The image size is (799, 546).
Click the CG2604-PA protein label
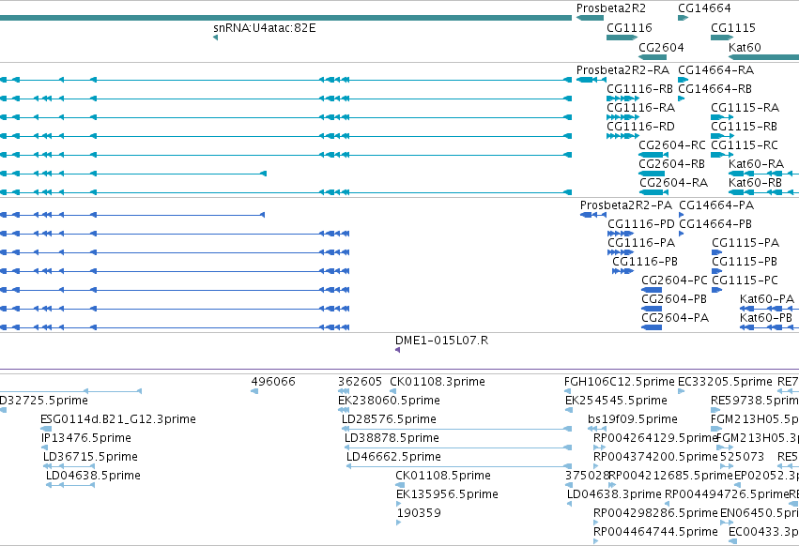675,318
